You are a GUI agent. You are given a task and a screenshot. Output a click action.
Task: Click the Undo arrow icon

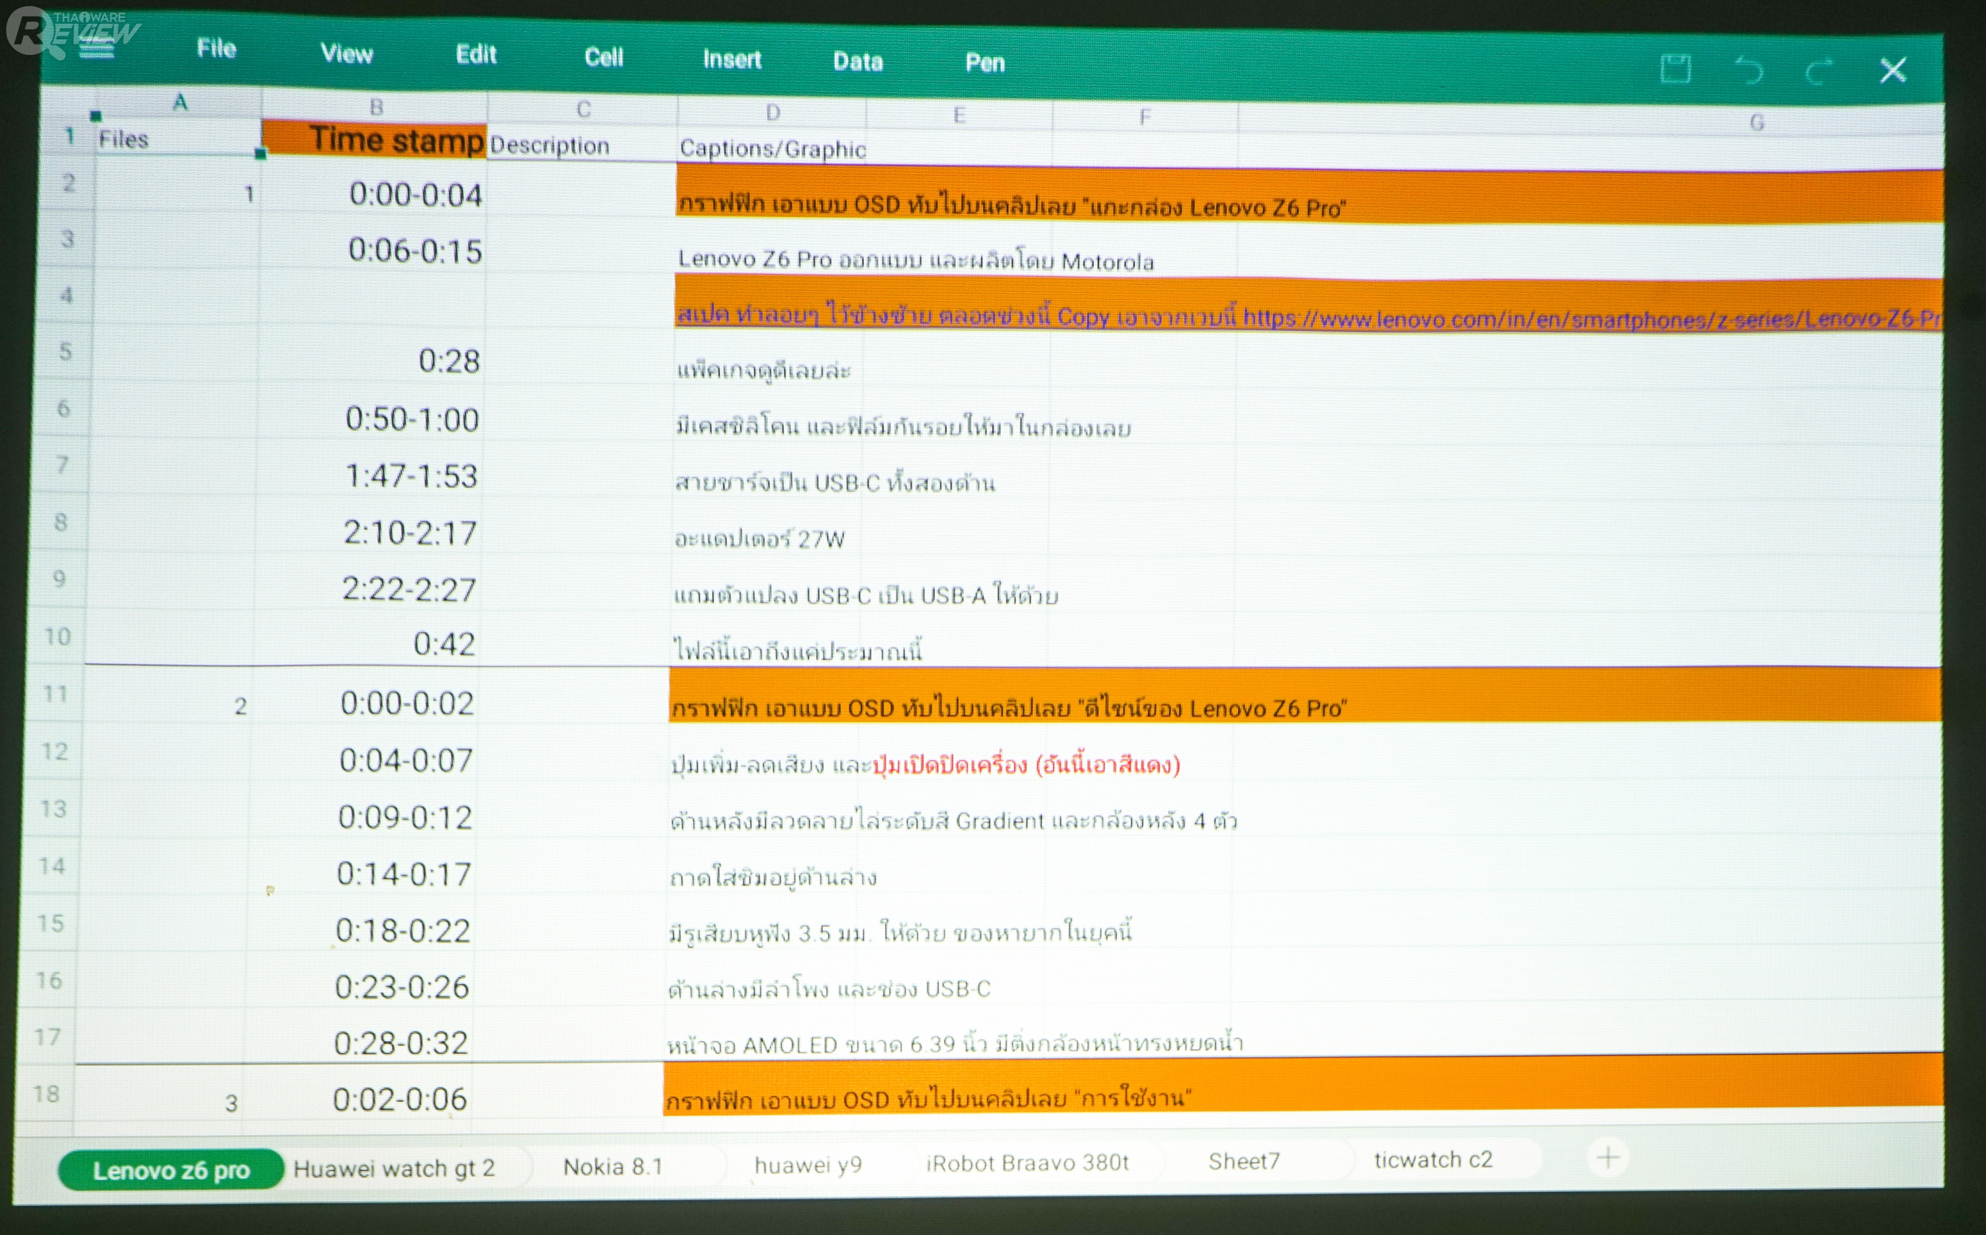tap(1749, 70)
